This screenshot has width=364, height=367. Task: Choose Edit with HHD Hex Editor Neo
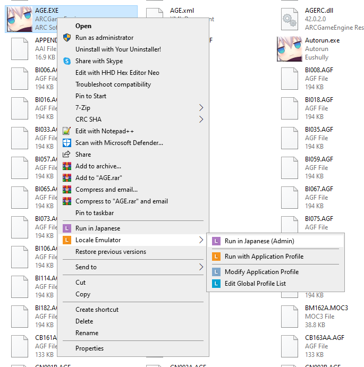pyautogui.click(x=117, y=73)
